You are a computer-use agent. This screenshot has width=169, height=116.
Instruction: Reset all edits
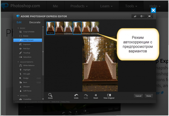pos(96,96)
